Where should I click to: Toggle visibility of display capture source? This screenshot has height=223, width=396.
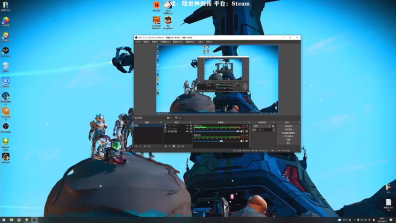[x=188, y=131]
